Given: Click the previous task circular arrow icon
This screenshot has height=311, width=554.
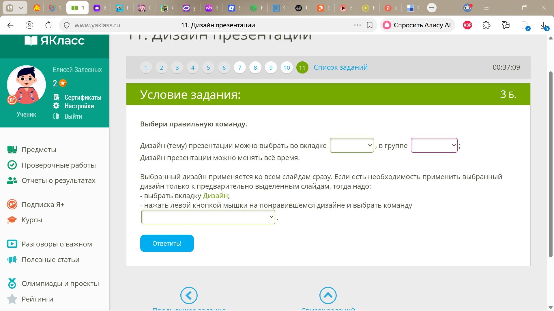Looking at the screenshot, I should click(189, 295).
